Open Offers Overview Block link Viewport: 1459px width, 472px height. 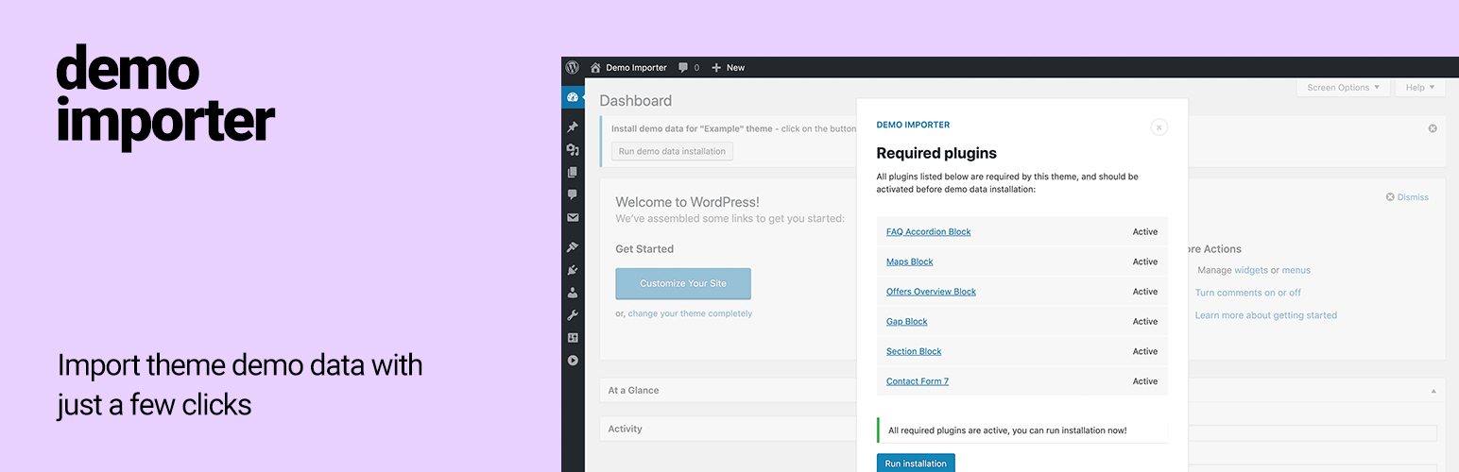pyautogui.click(x=931, y=292)
